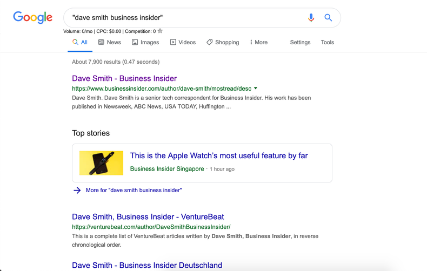This screenshot has width=427, height=271.
Task: Open the Tools menu
Action: [x=328, y=42]
